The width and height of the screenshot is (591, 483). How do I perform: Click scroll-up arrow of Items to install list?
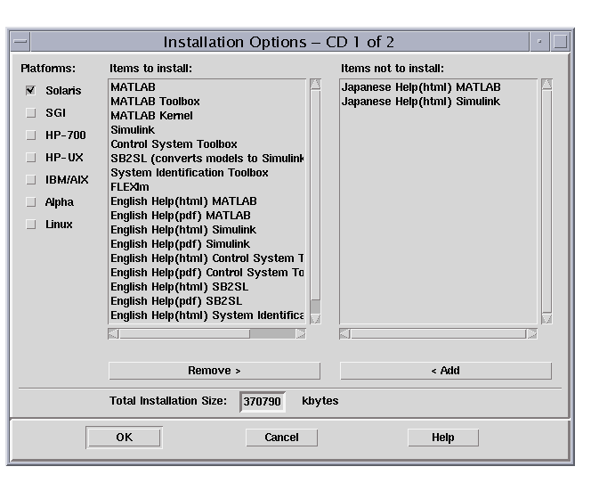(315, 84)
